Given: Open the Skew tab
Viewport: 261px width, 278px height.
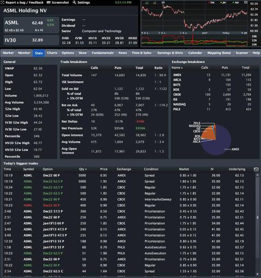Looking at the screenshot, I should click(x=83, y=53).
